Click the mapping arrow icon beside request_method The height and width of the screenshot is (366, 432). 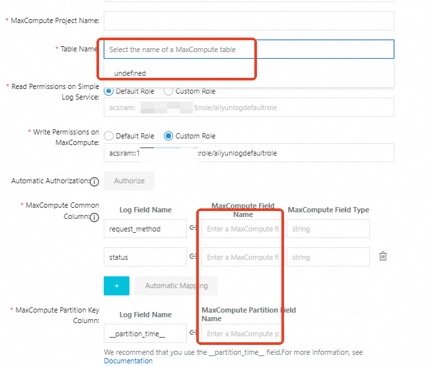pyautogui.click(x=193, y=228)
